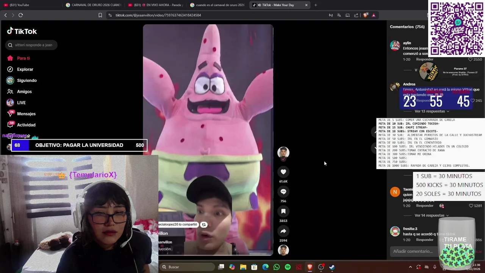
Task: Click the browser back arrow
Action: [x=5, y=15]
